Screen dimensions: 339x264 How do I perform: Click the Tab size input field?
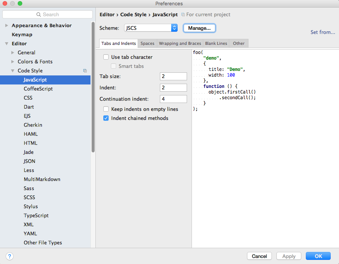(x=173, y=76)
